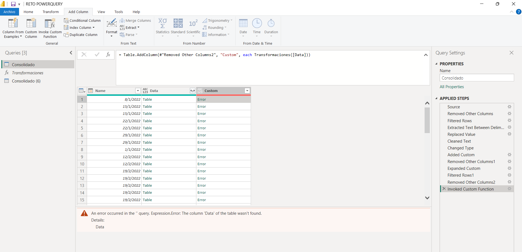Viewport: 522px width, 252px height.
Task: Cancel formula edit with X button
Action: [x=84, y=55]
